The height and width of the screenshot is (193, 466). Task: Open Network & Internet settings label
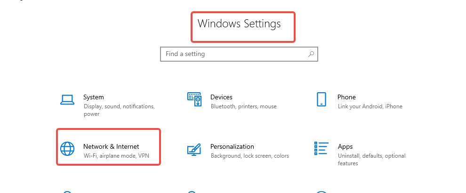pyautogui.click(x=111, y=146)
